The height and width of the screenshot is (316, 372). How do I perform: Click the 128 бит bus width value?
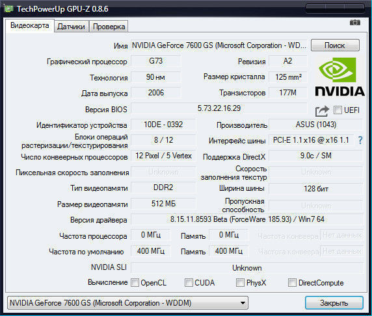point(316,189)
